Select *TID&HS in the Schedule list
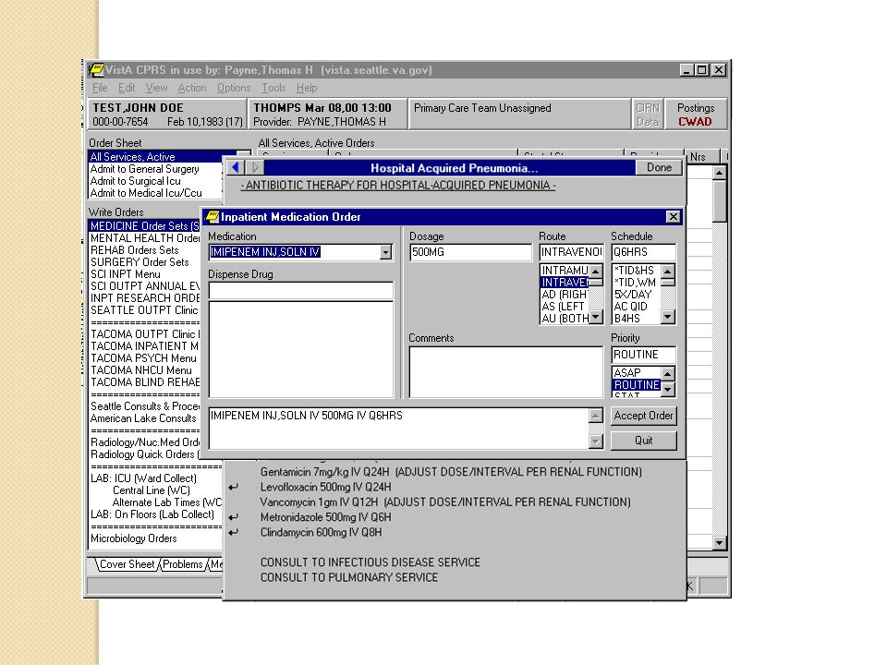 tap(637, 271)
